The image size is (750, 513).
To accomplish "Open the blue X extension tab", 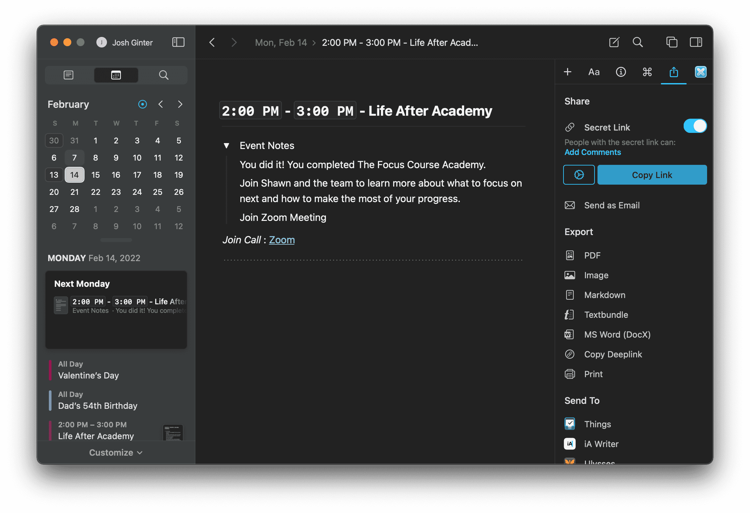I will 700,72.
